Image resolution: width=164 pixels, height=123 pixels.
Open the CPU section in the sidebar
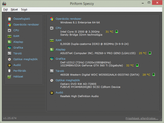(x=16, y=30)
